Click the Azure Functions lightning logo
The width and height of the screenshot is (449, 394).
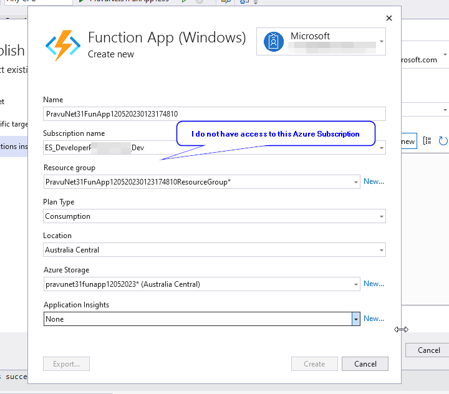click(63, 46)
